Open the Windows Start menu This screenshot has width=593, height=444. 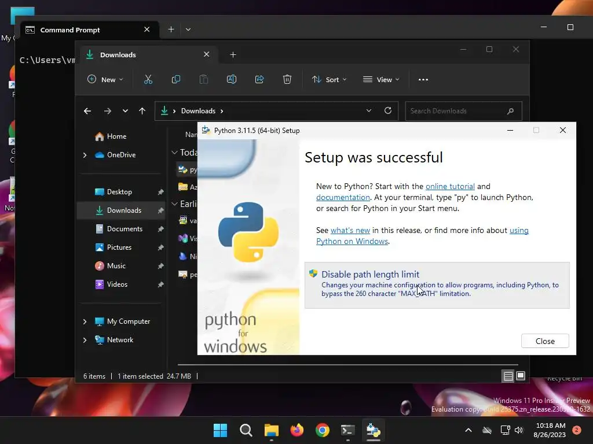(220, 430)
